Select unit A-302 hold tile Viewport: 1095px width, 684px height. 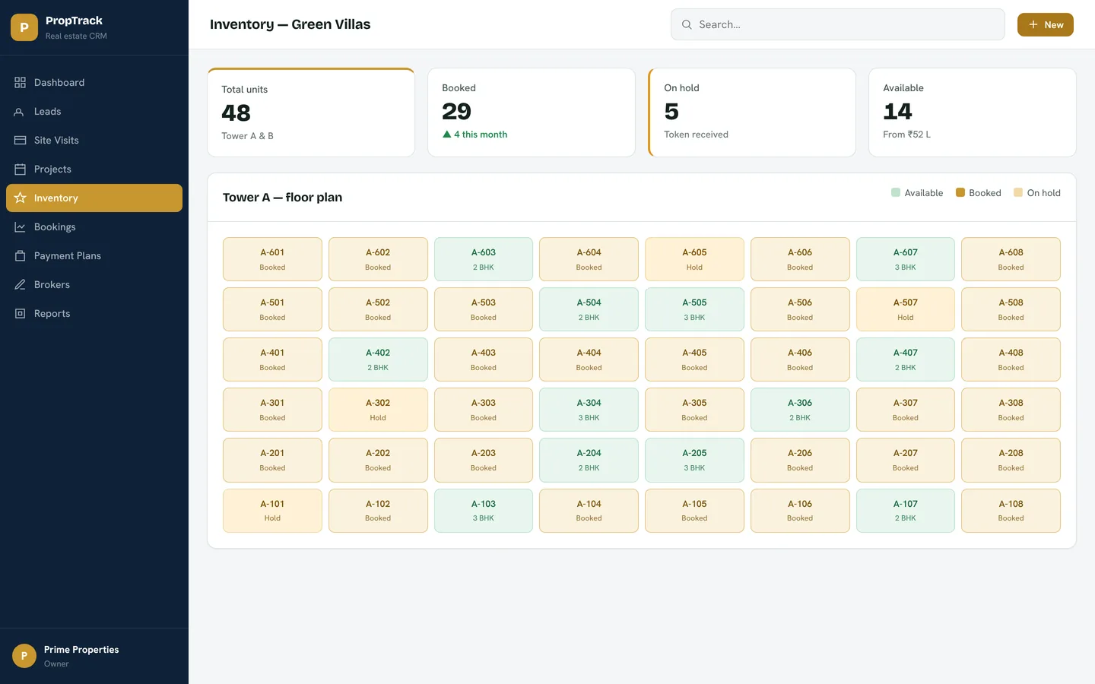[x=378, y=410]
